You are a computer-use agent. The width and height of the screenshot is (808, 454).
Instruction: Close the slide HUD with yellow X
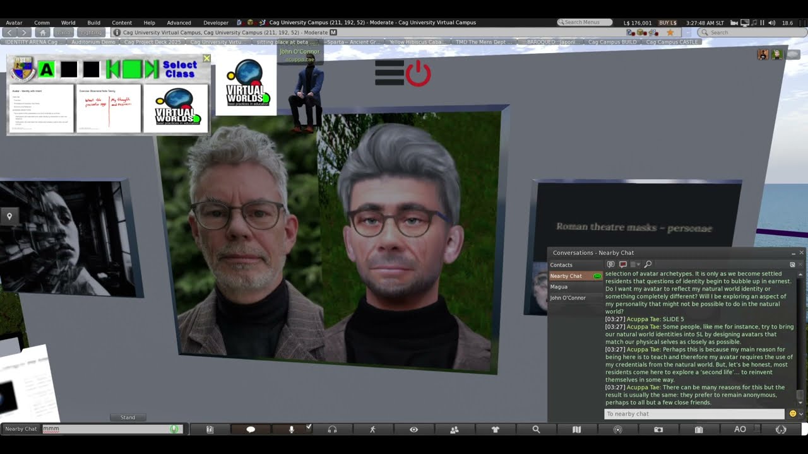click(206, 59)
